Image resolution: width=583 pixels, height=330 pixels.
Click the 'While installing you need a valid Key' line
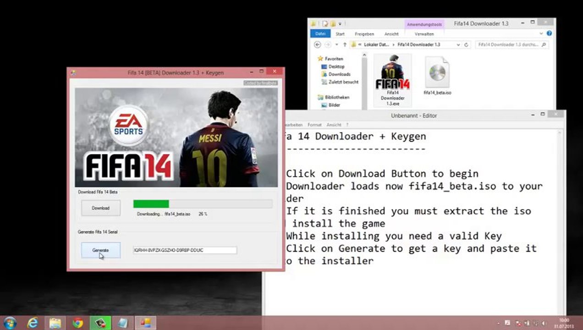[x=394, y=236]
